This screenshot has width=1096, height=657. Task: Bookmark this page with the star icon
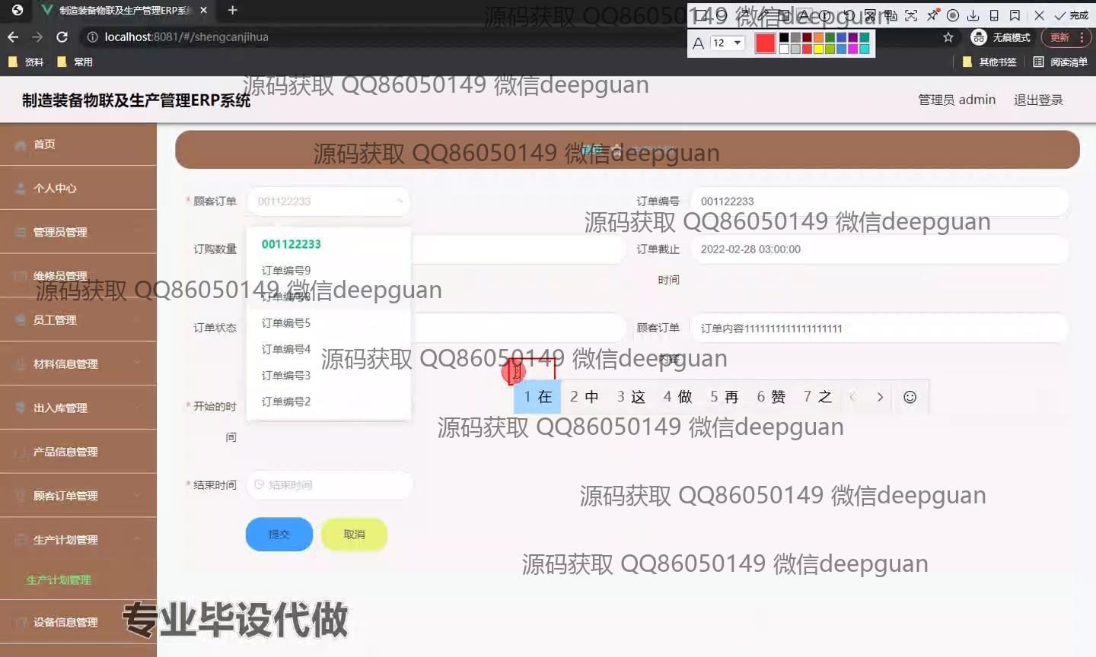(948, 37)
